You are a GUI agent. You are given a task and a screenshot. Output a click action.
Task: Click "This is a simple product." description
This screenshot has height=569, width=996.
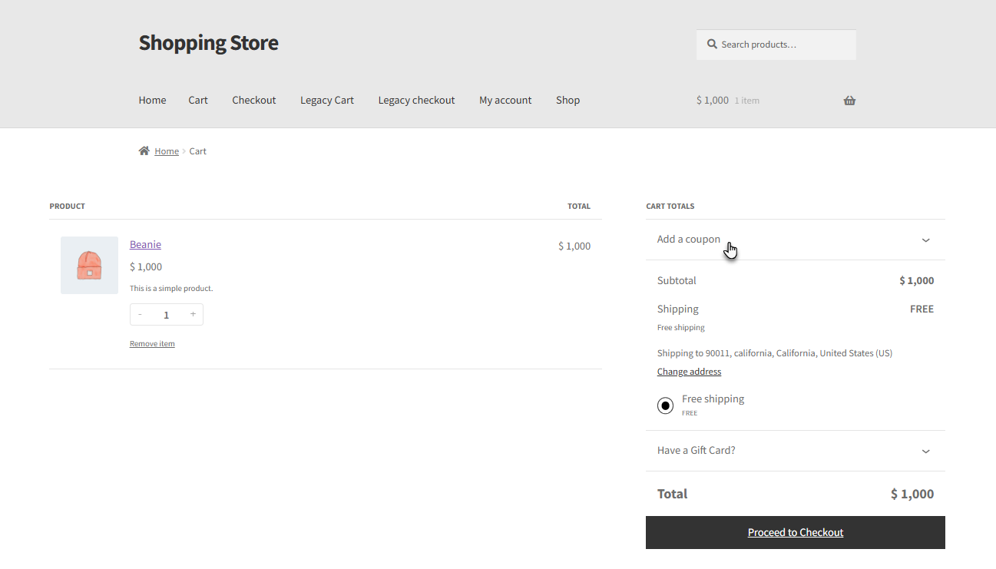(x=171, y=289)
